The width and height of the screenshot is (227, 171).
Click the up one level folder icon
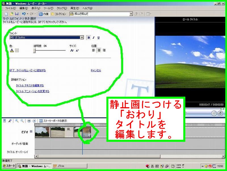click(x=136, y=14)
